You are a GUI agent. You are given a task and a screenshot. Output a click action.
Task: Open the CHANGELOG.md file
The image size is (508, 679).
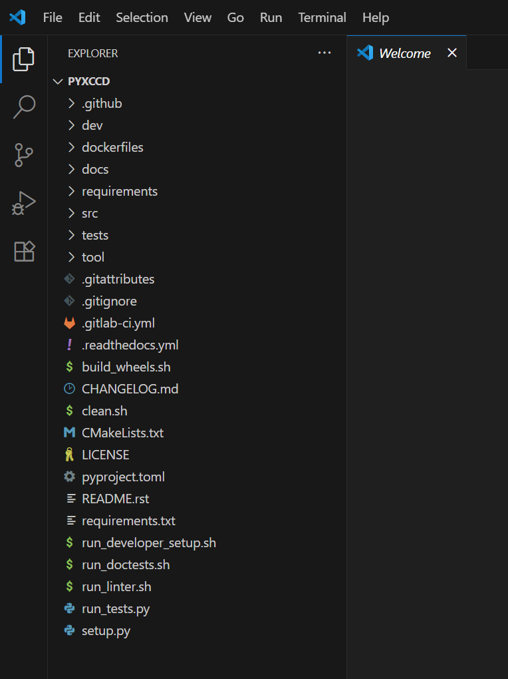click(x=130, y=389)
